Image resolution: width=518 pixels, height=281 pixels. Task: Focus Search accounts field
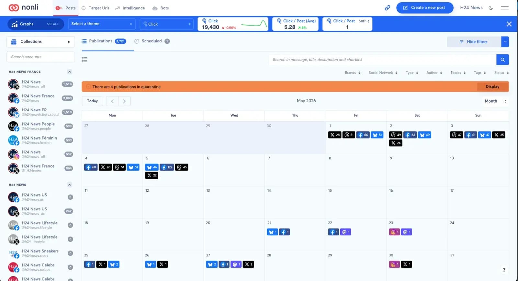coord(40,57)
